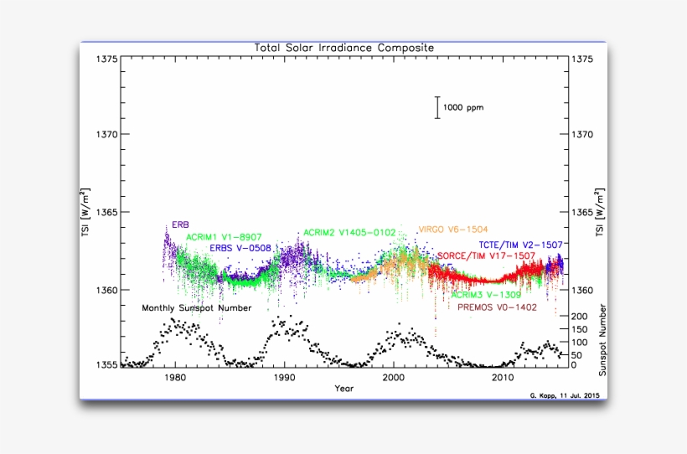This screenshot has height=454, width=687.
Task: Click the orange VIRGO V6-1504 label
Action: pyautogui.click(x=453, y=229)
